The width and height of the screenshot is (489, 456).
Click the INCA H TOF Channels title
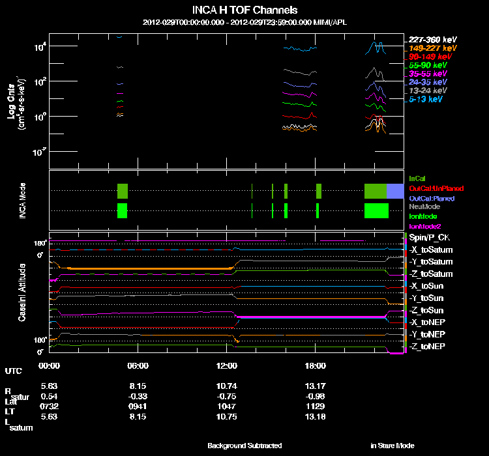[x=244, y=11]
